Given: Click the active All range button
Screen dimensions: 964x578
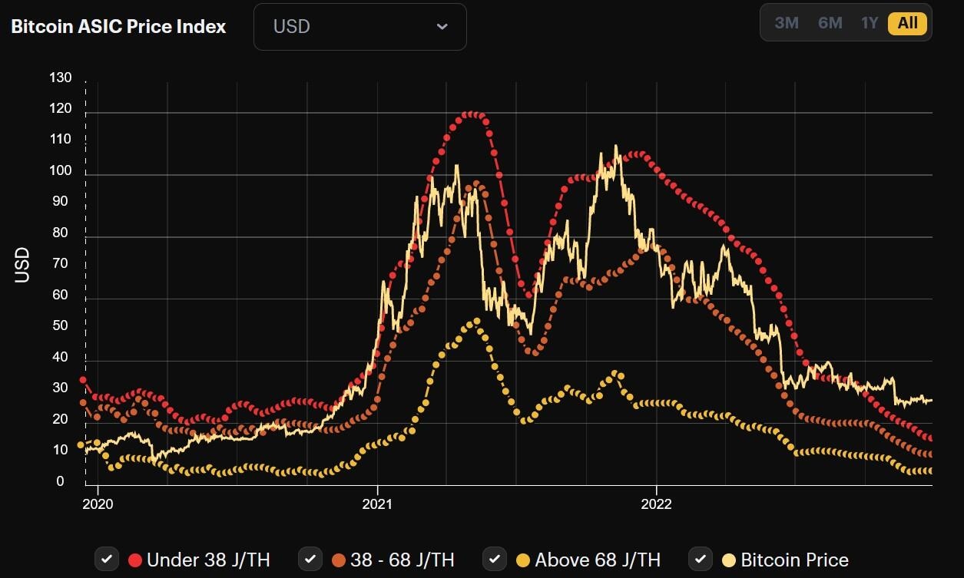Looking at the screenshot, I should [906, 23].
